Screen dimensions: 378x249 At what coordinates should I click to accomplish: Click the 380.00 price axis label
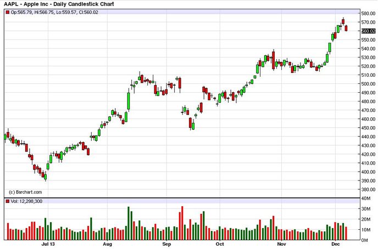tap(368, 189)
